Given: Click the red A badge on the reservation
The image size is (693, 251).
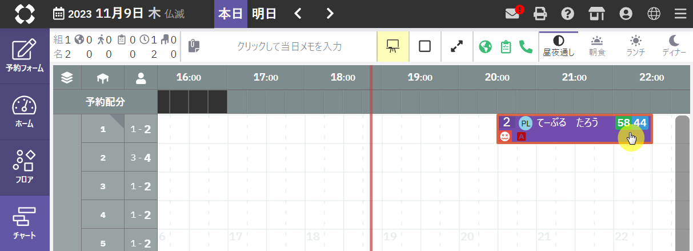Looking at the screenshot, I should click(x=521, y=137).
